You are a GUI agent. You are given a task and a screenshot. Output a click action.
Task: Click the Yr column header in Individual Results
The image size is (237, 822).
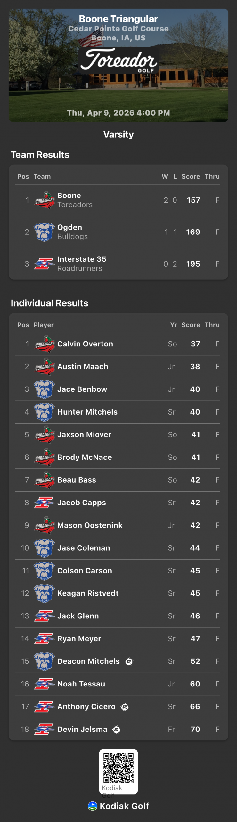click(x=174, y=325)
